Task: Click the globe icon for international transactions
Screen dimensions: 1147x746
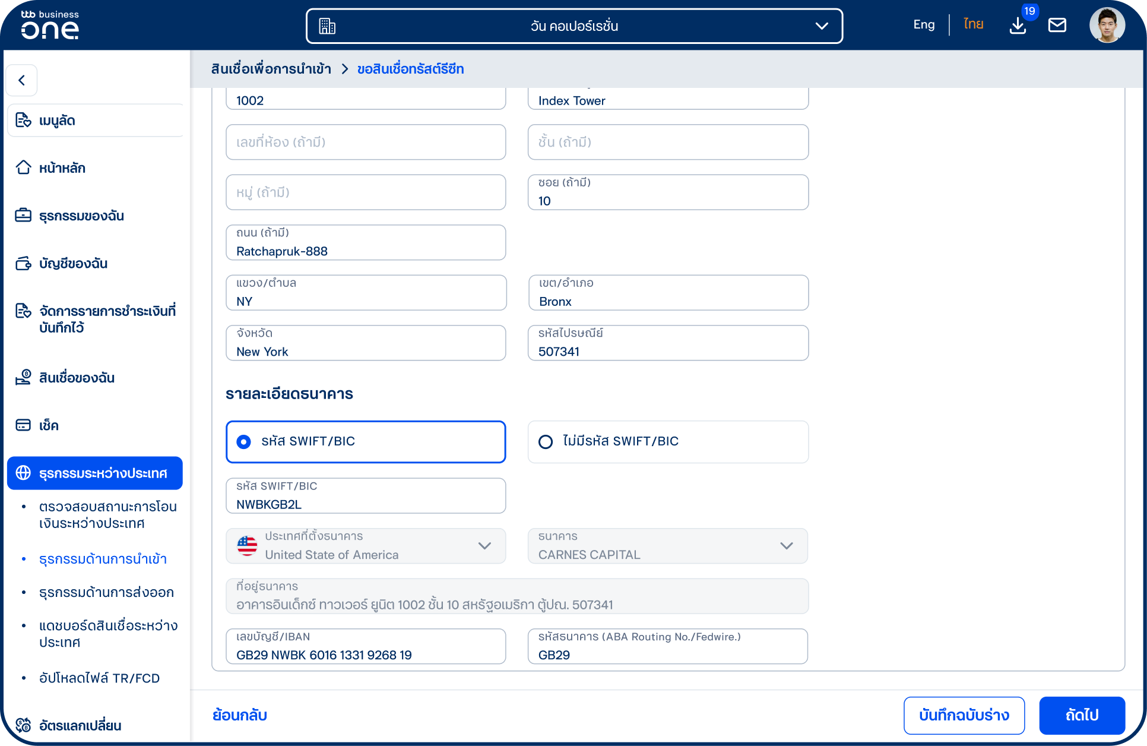Action: [x=23, y=473]
